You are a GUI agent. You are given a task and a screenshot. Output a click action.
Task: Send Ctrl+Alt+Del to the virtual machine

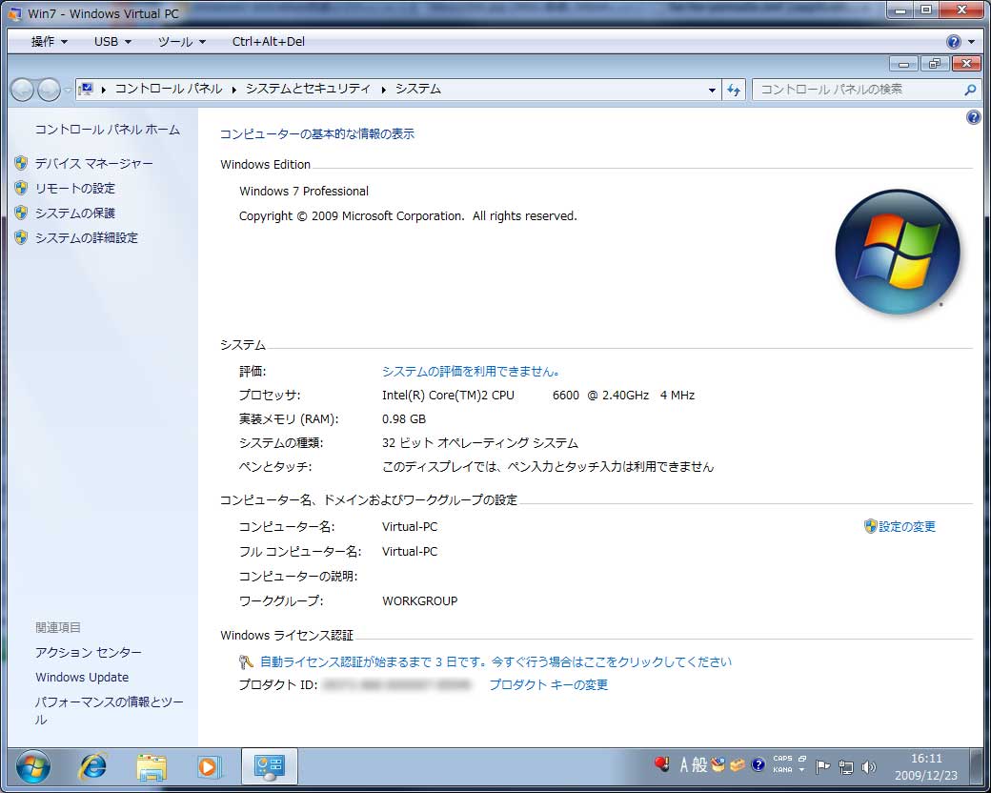point(268,42)
